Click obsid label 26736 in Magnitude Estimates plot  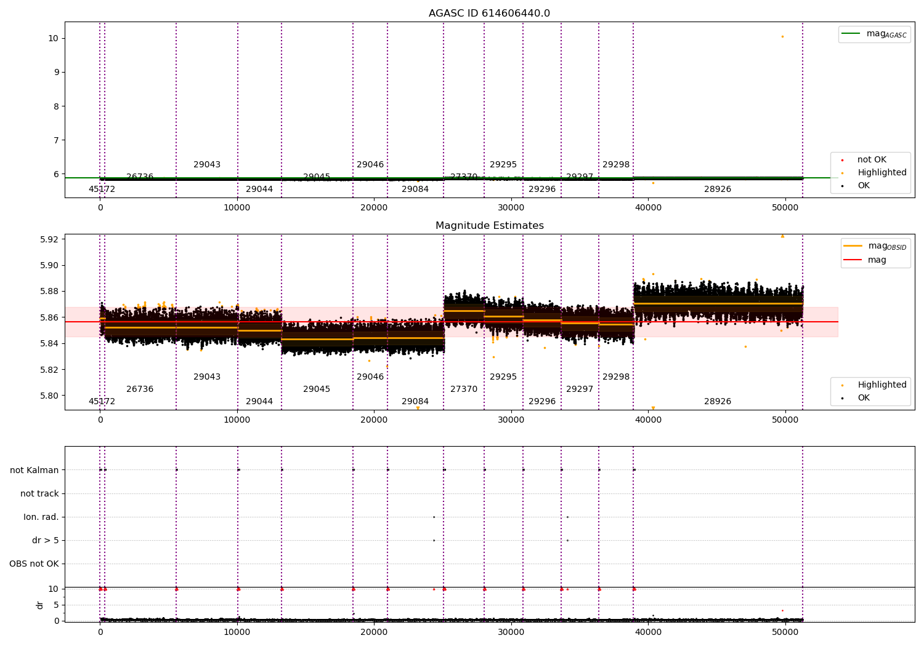(x=140, y=389)
